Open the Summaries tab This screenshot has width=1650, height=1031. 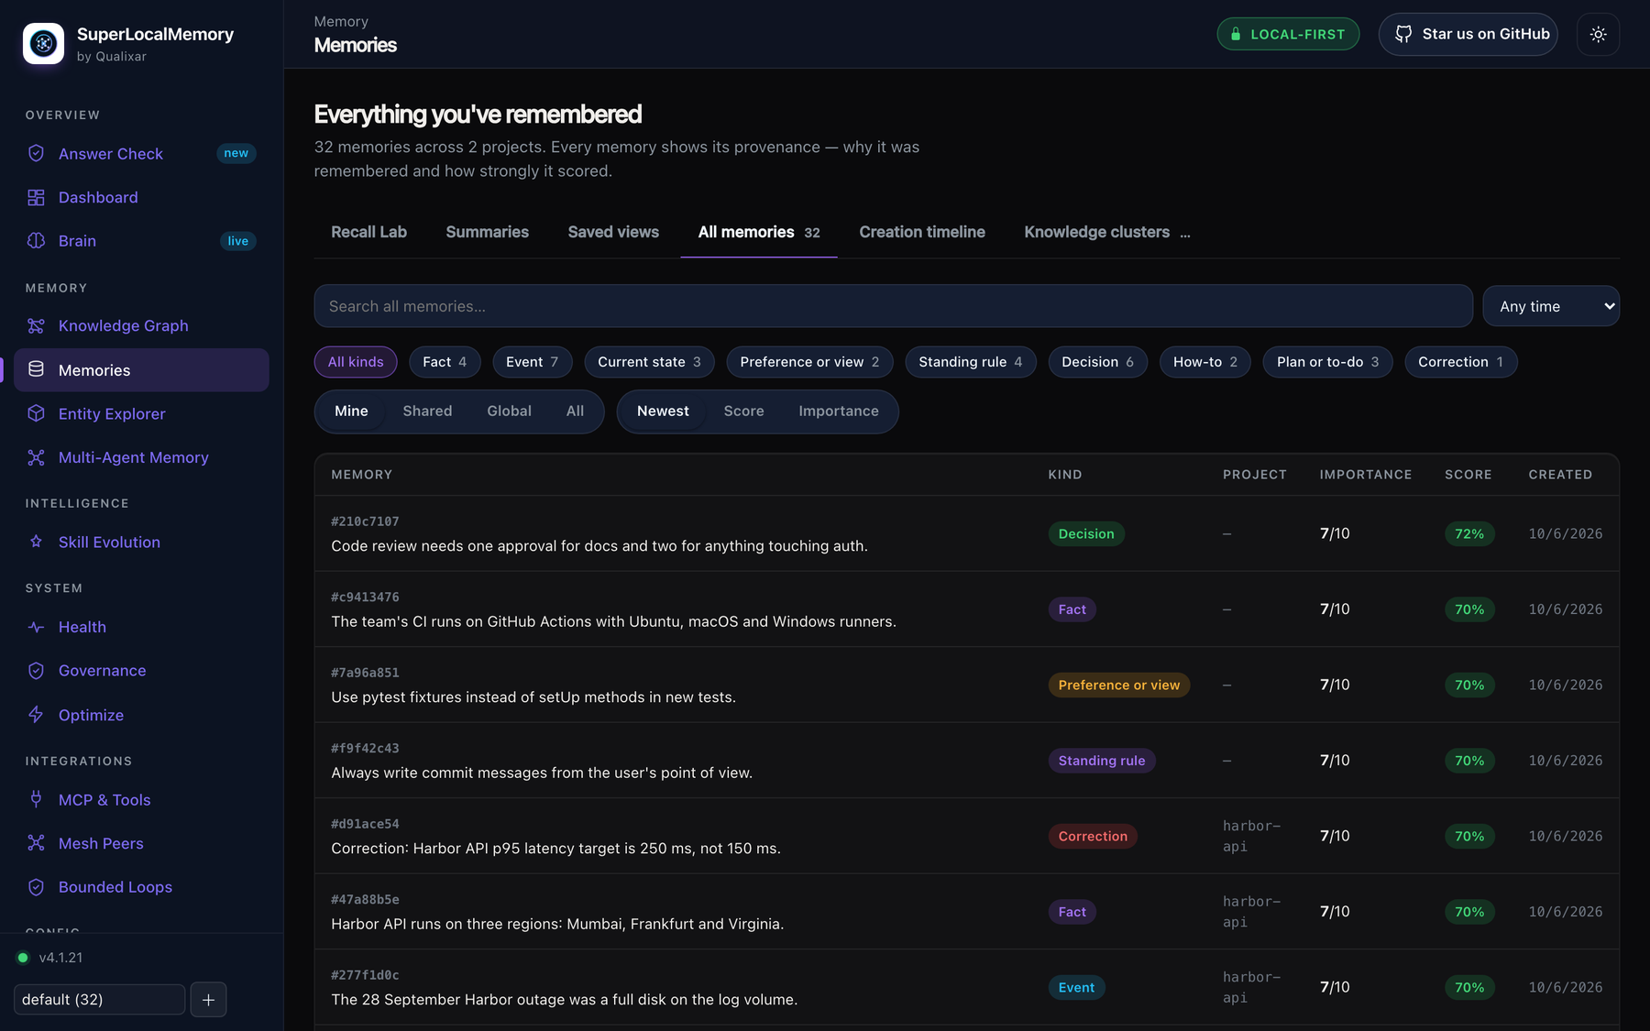pos(487,232)
